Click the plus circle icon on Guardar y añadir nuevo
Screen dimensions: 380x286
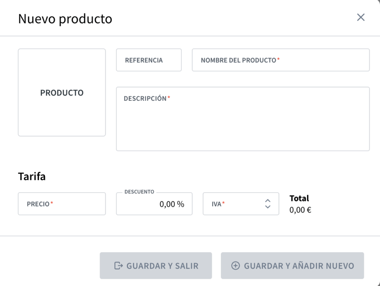pyautogui.click(x=235, y=266)
